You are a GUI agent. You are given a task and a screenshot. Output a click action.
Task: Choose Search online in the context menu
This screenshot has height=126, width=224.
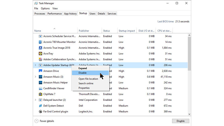(90, 83)
